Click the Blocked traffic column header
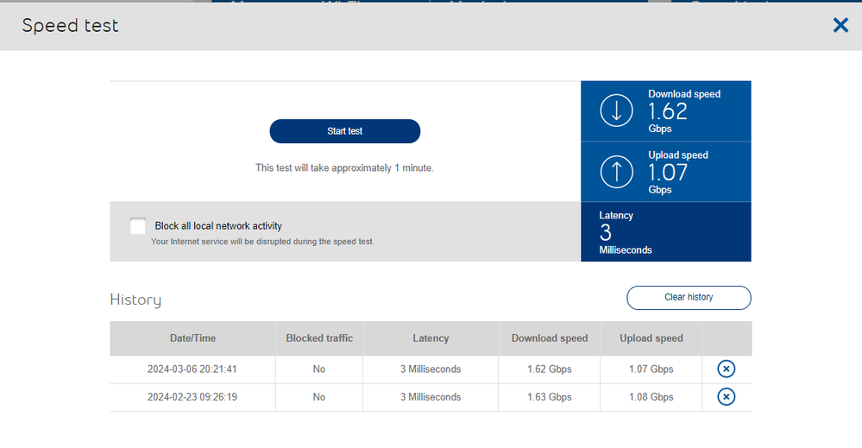 coord(319,338)
